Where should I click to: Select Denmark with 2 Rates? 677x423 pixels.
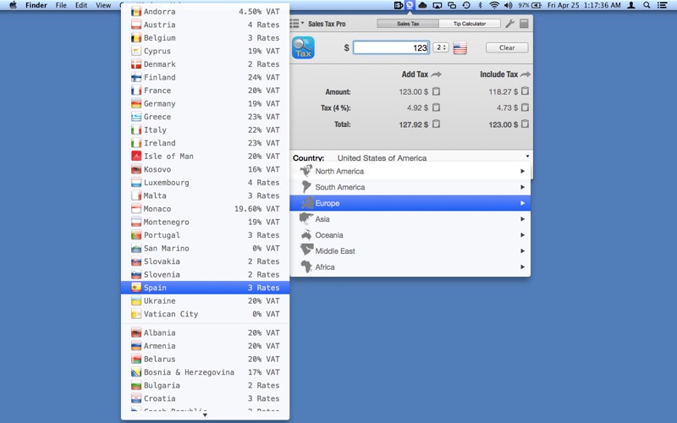pyautogui.click(x=205, y=64)
